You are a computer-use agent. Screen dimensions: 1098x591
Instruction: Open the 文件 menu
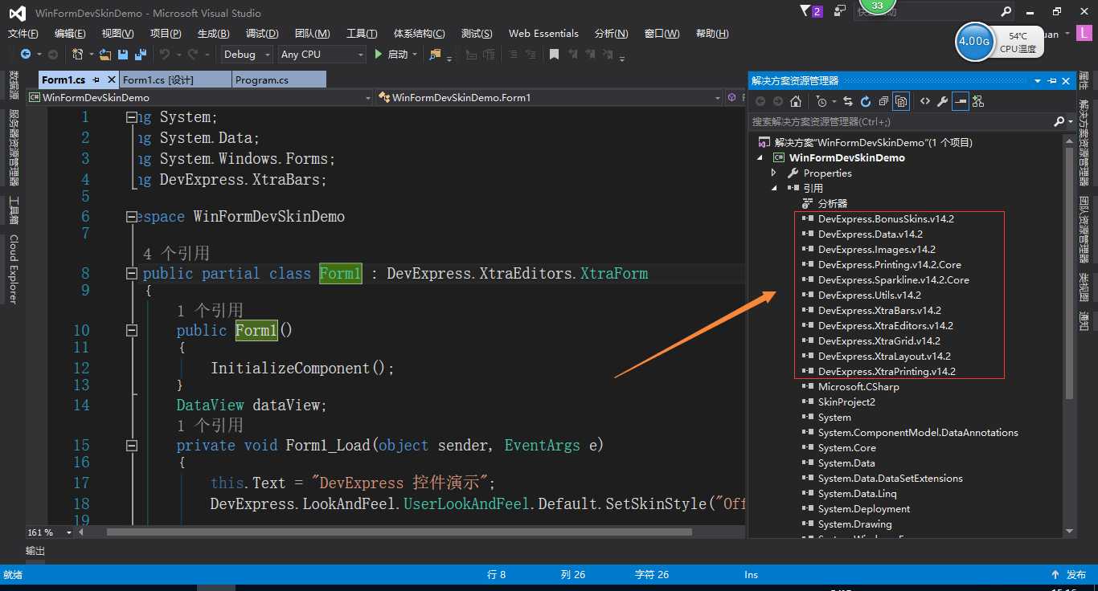23,34
